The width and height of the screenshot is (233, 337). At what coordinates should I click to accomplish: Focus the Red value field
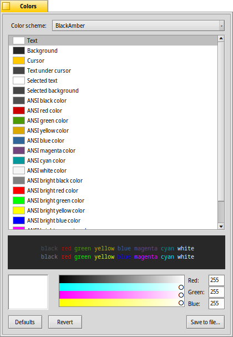[216, 280]
